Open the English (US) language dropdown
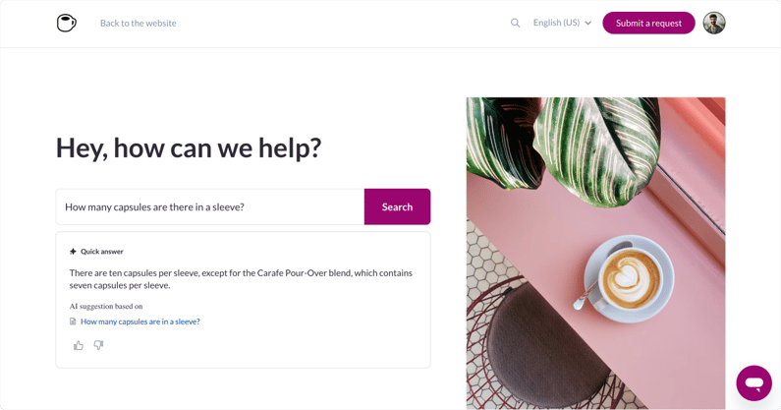 [556, 23]
